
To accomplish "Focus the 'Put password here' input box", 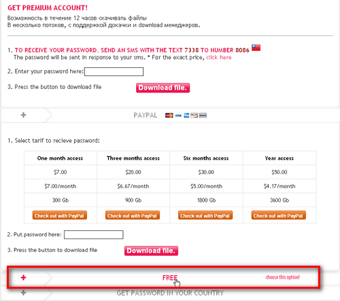I will [94, 234].
